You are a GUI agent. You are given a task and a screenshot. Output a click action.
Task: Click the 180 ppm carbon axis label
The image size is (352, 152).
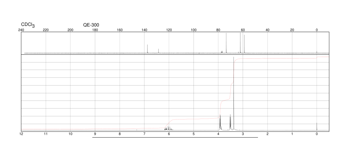pos(95,30)
